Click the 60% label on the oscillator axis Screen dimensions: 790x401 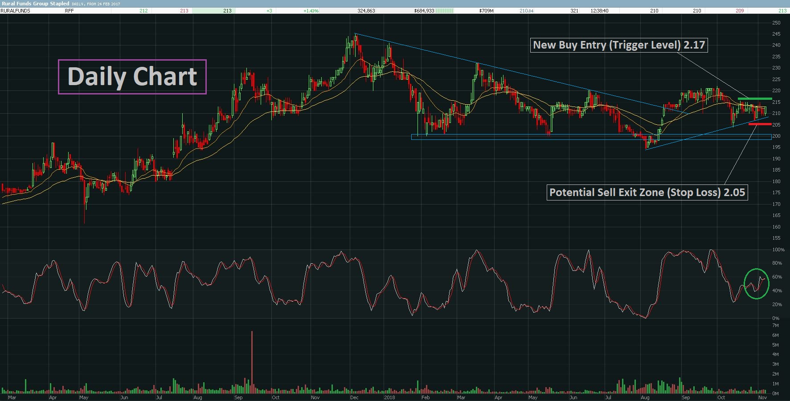[777, 277]
